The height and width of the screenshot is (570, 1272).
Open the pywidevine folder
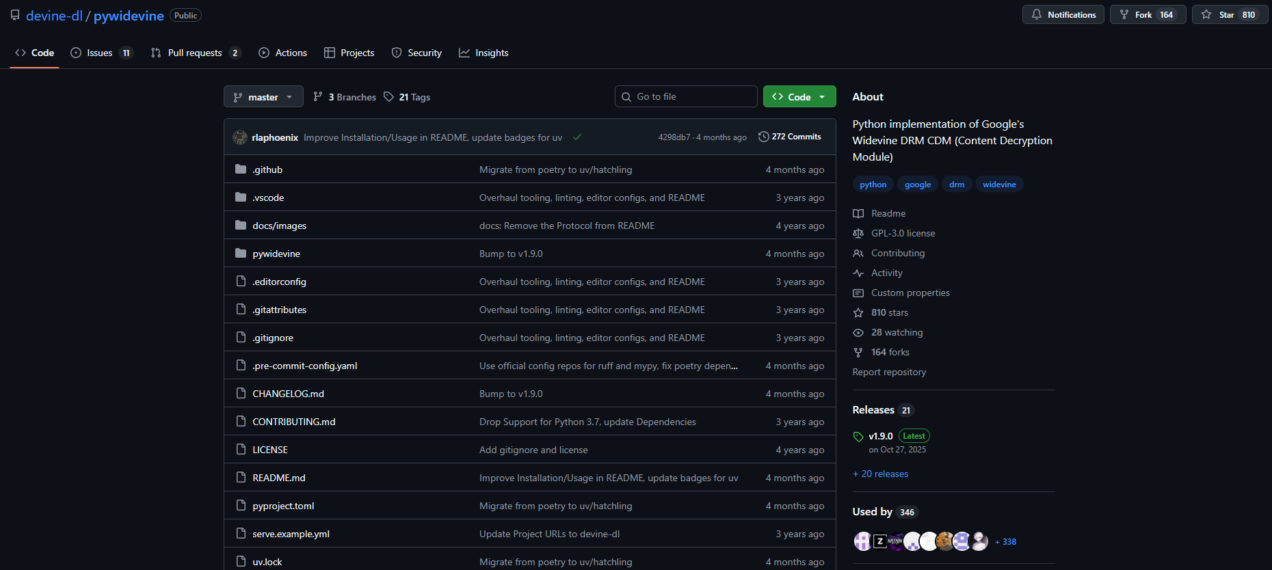click(276, 254)
